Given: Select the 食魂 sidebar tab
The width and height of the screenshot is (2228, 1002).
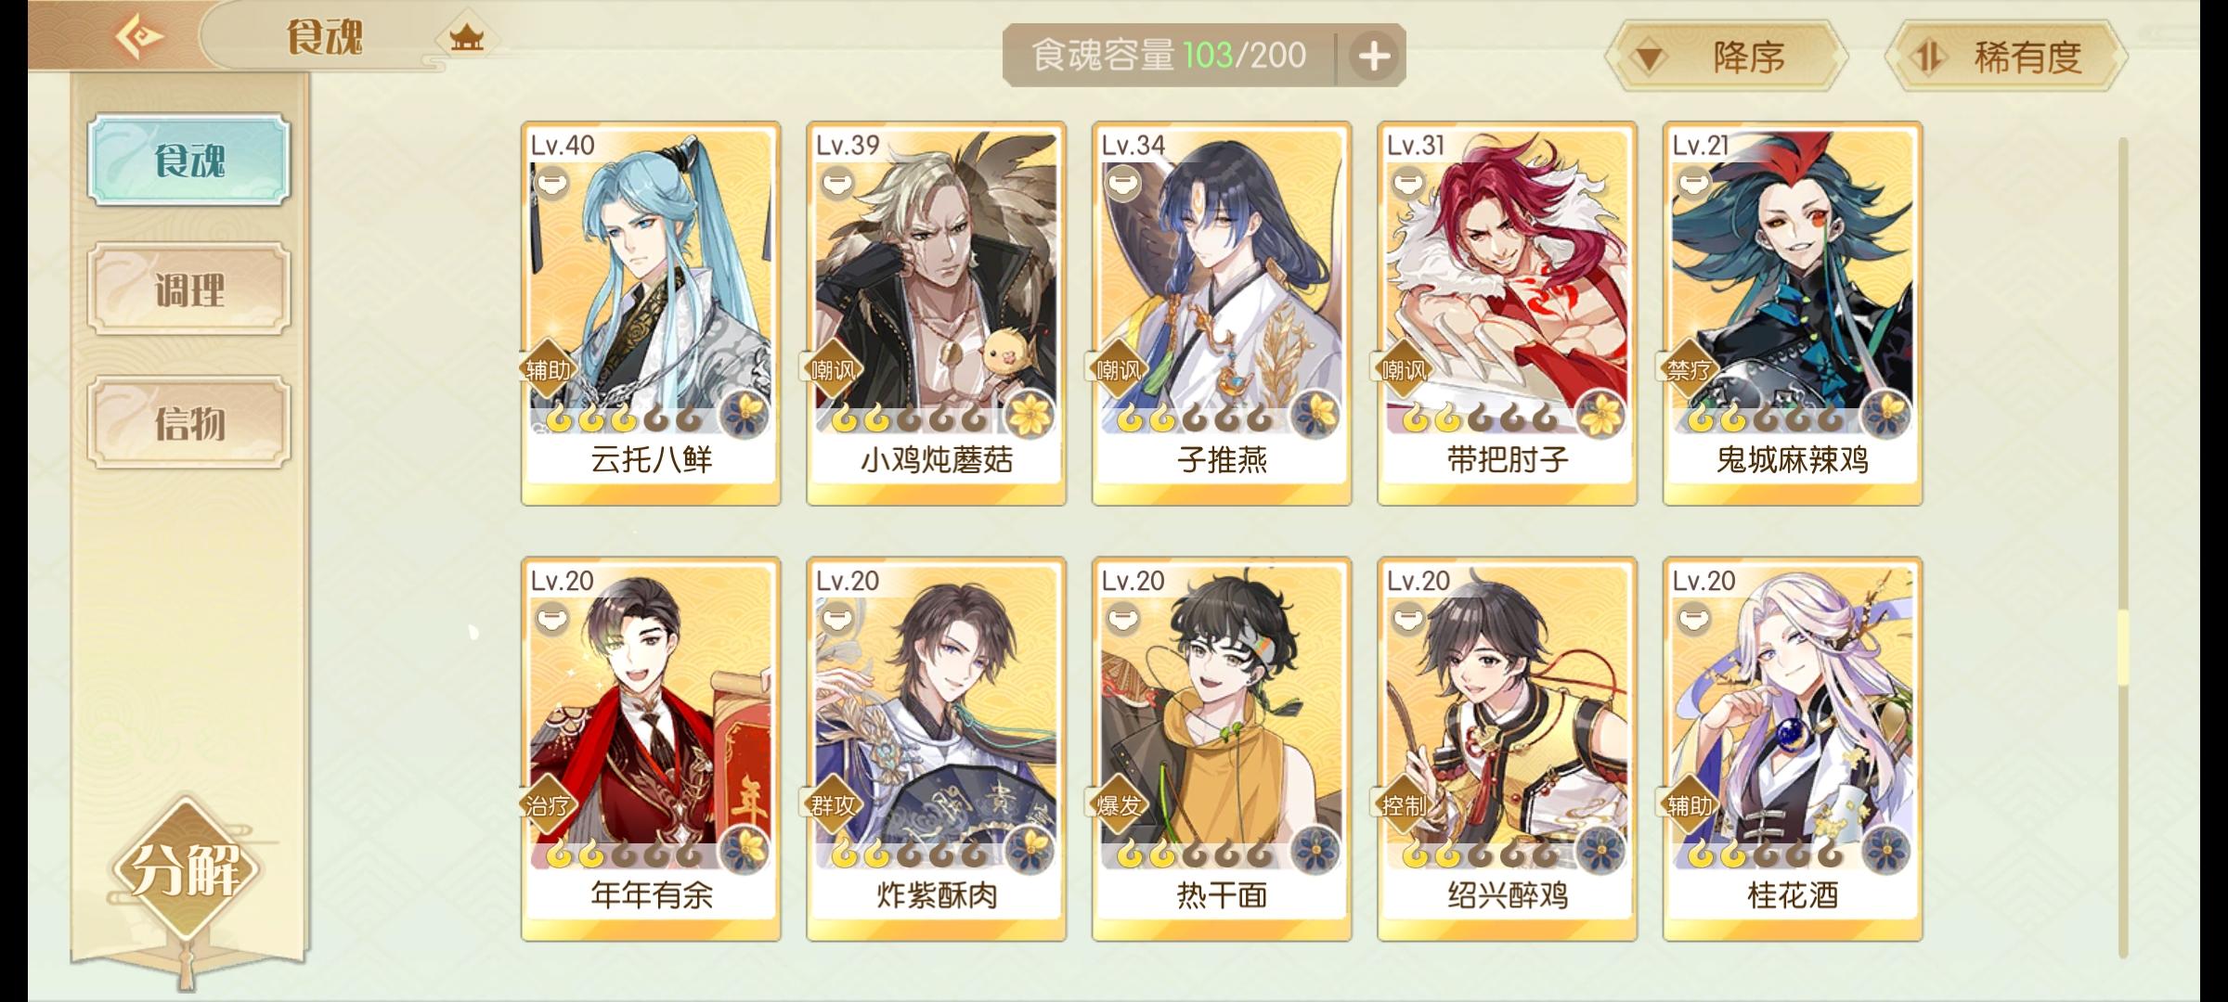Looking at the screenshot, I should pos(189,160).
